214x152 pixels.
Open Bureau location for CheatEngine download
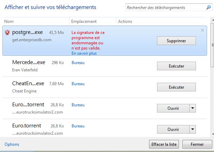[78, 84]
